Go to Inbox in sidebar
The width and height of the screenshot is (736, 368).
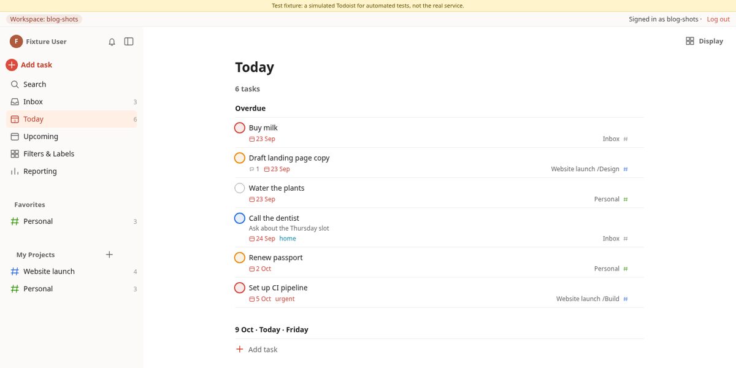click(x=72, y=102)
